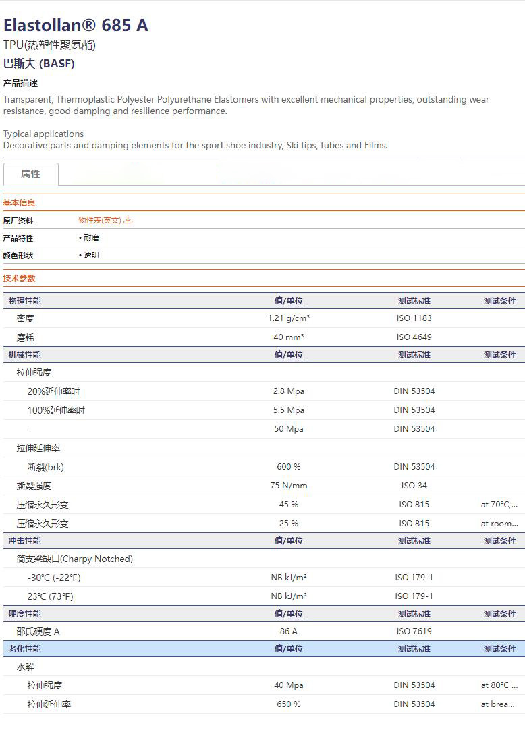The width and height of the screenshot is (525, 732).
Task: Click the 密度 row label
Action: [x=25, y=318]
